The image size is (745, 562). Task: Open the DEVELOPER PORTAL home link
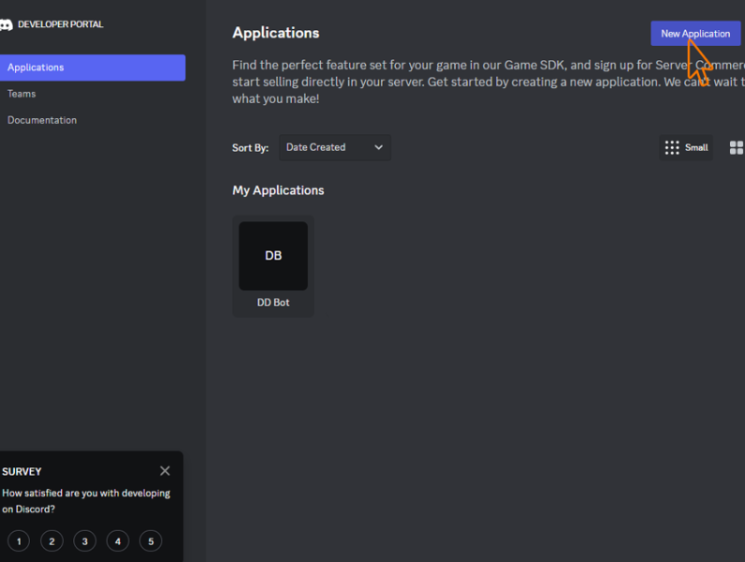tap(60, 24)
